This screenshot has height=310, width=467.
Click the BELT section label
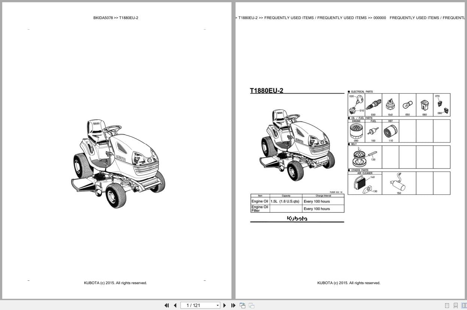point(354,144)
